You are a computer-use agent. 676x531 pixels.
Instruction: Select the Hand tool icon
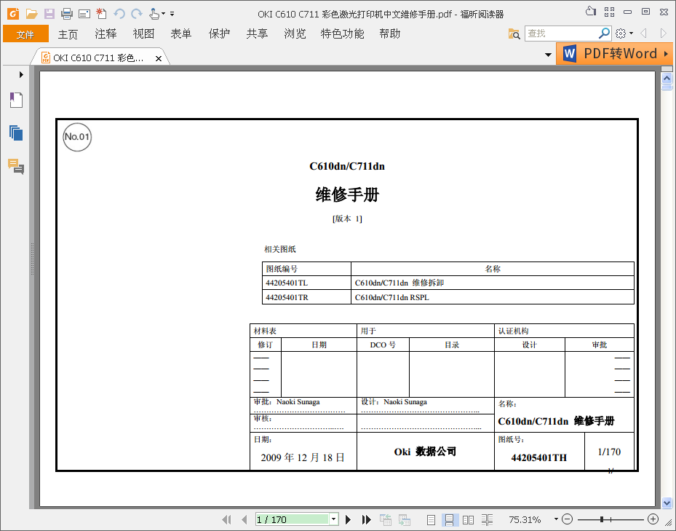(154, 14)
